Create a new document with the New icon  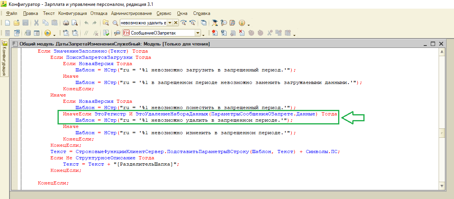click(x=8, y=23)
